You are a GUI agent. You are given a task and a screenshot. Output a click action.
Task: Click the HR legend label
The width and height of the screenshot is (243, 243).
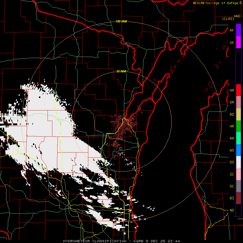[x=232, y=126]
